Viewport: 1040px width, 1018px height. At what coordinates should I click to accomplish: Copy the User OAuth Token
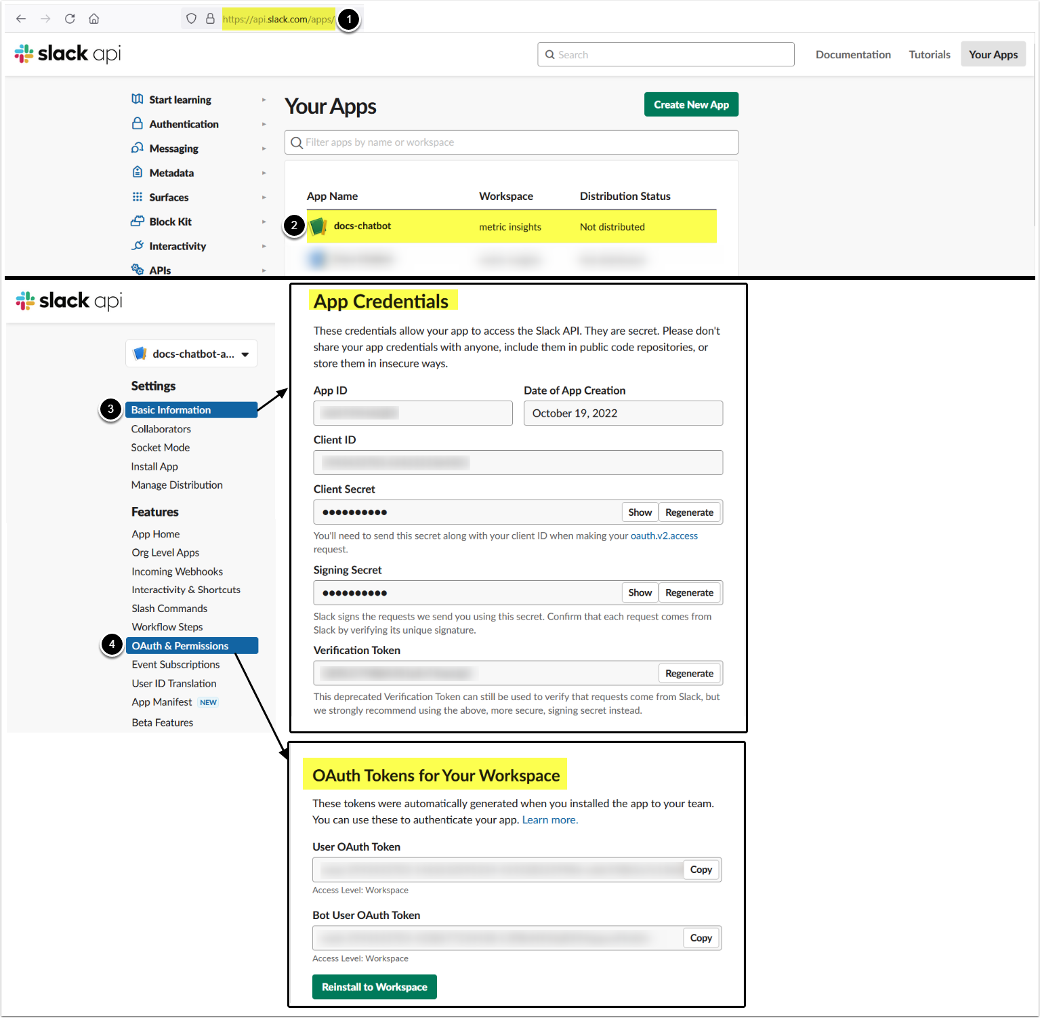tap(701, 870)
